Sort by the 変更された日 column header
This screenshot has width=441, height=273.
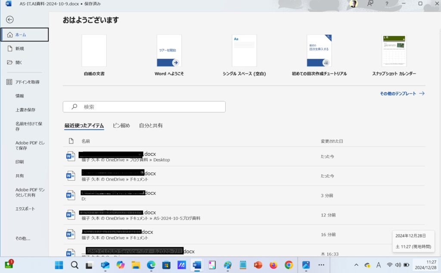pos(332,141)
